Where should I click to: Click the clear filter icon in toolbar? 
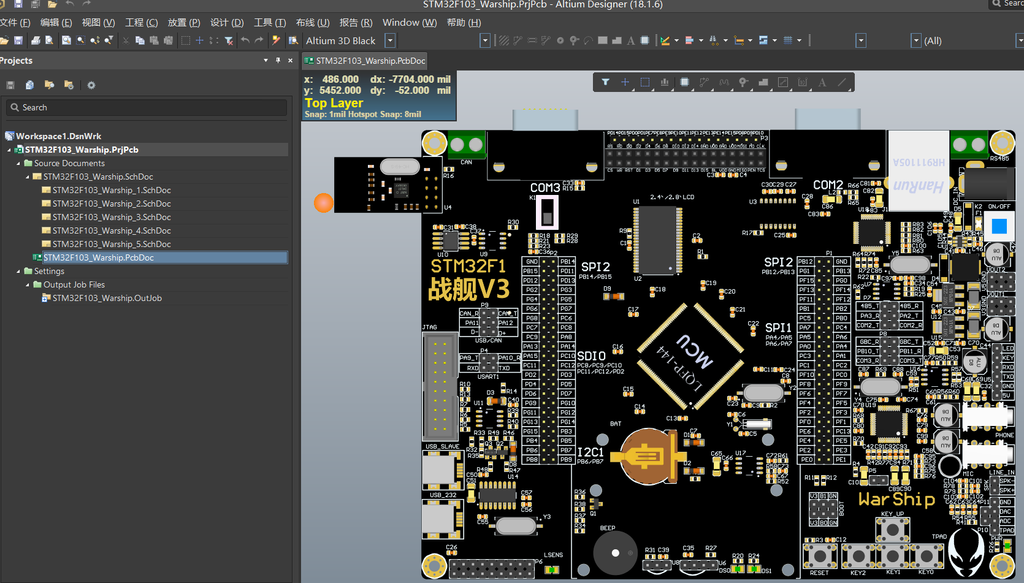[229, 40]
